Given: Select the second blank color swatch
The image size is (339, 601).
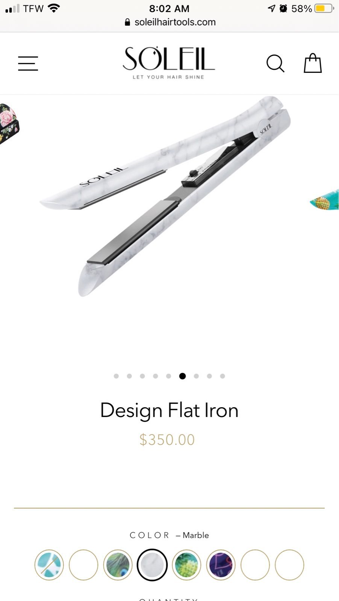Looking at the screenshot, I should 255,565.
